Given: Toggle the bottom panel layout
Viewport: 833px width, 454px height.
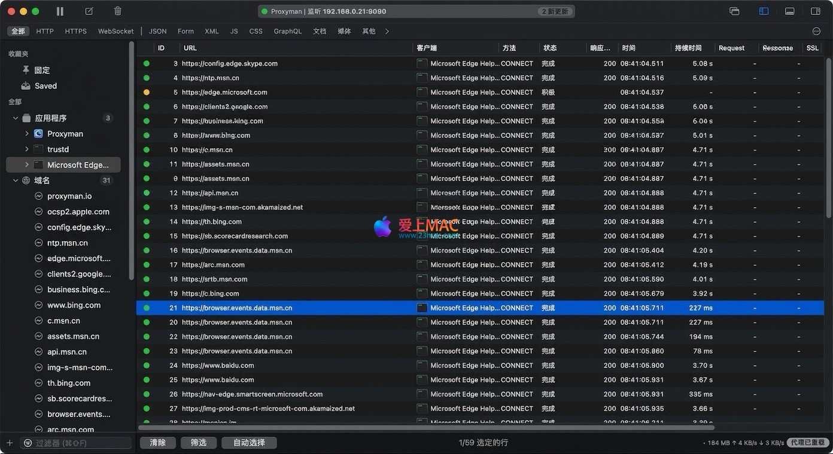Looking at the screenshot, I should click(x=789, y=11).
